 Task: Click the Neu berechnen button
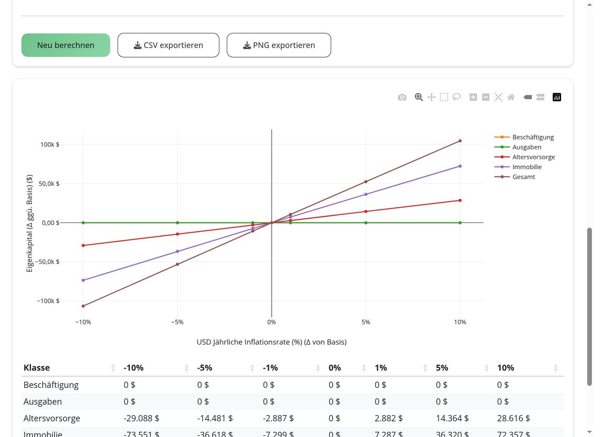tap(66, 45)
